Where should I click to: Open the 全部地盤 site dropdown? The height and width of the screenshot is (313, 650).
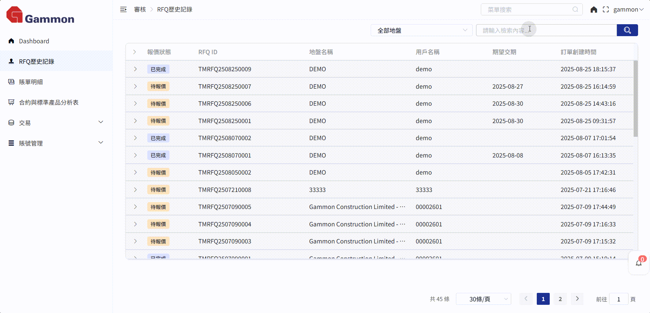tap(421, 30)
